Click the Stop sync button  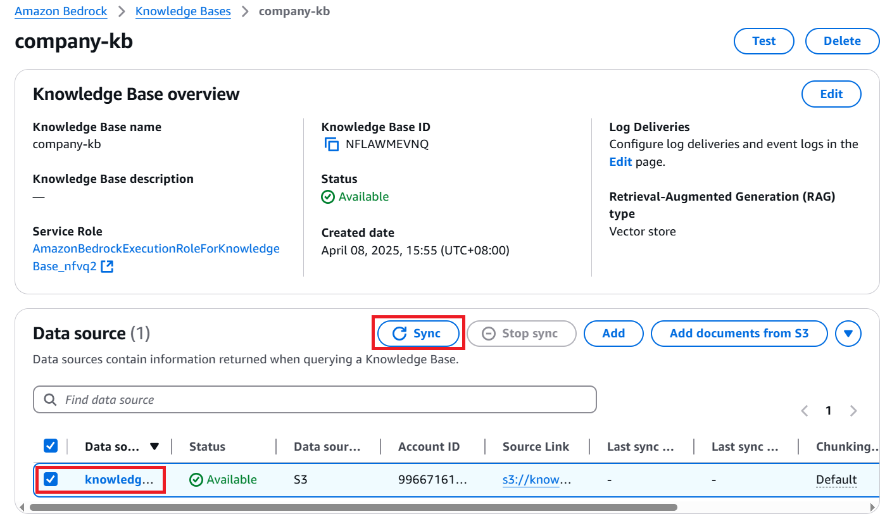pos(522,334)
